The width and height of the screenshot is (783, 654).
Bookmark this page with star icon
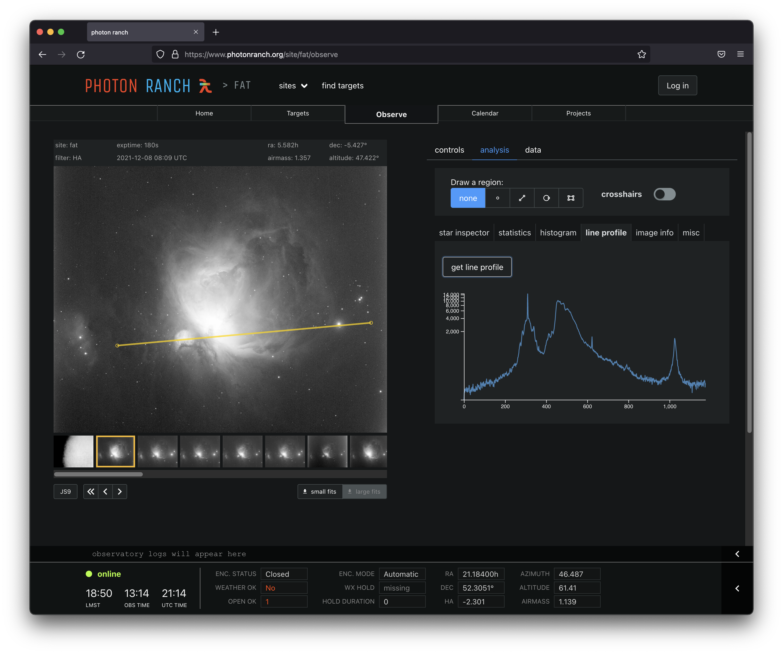point(641,54)
